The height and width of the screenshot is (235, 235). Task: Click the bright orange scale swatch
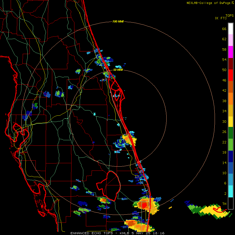231,98
